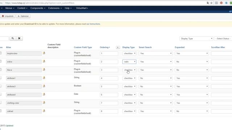Click the gray grid extension icon
Viewport: 232px width, 130px height.
tap(216, 3)
